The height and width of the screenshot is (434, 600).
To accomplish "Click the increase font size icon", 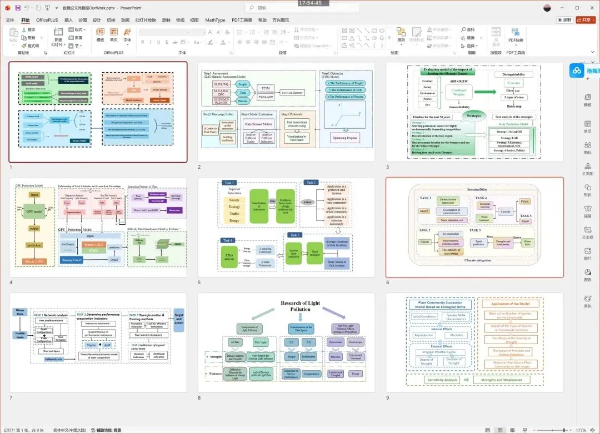I will pos(210,32).
